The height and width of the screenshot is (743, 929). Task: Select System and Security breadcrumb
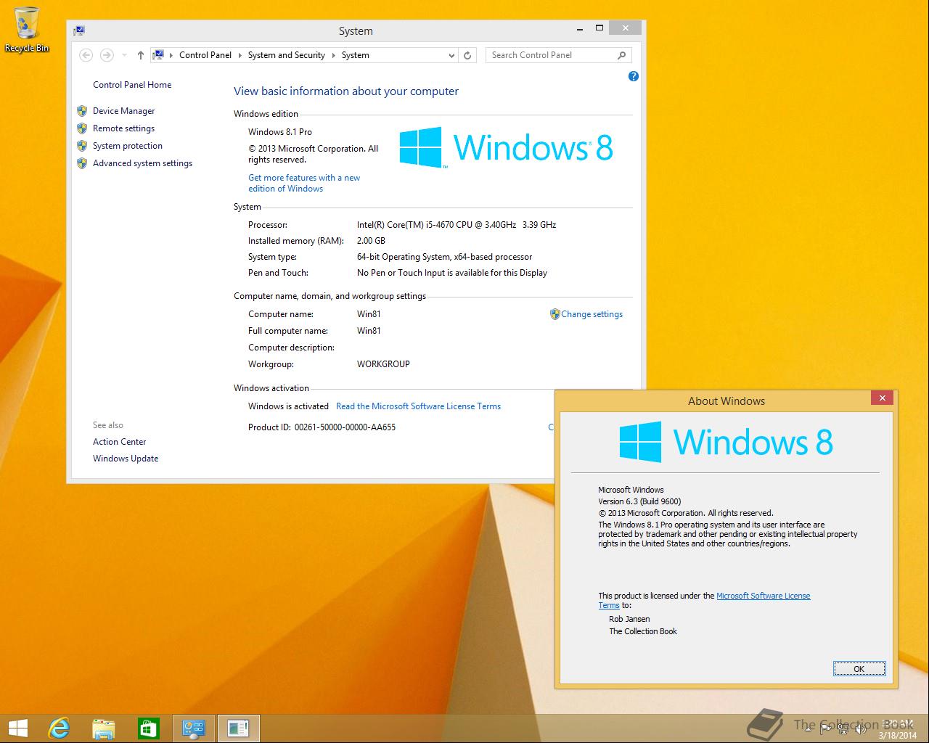tap(287, 55)
